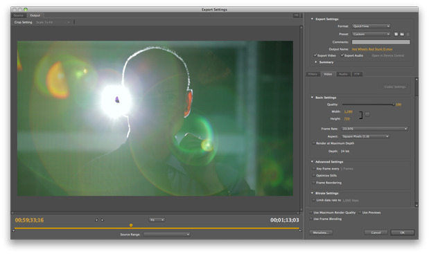Viewport: 429px width, 254px height.
Task: Open the Fit zoom level dropdown
Action: [157, 220]
